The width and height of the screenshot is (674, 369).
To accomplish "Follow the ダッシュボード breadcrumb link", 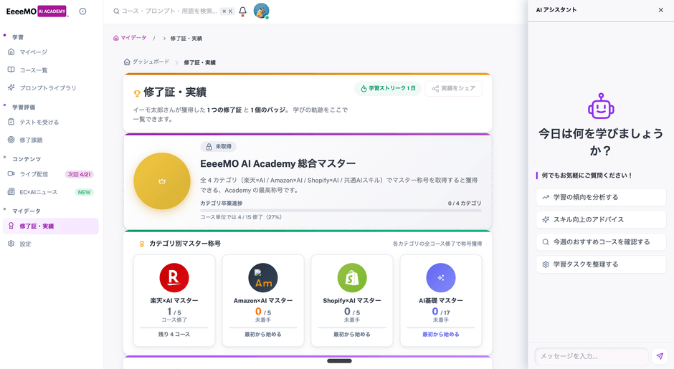I will click(146, 62).
